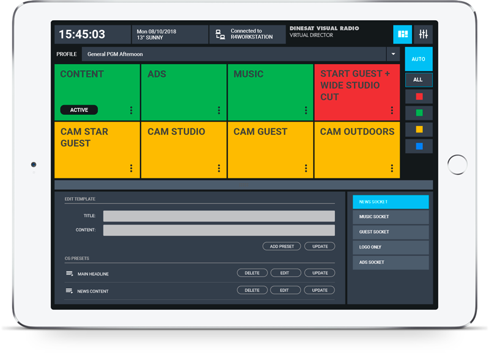Viewport: 489px width, 353px height.
Task: Select the MUSIC SOCKET tab
Action: click(391, 217)
